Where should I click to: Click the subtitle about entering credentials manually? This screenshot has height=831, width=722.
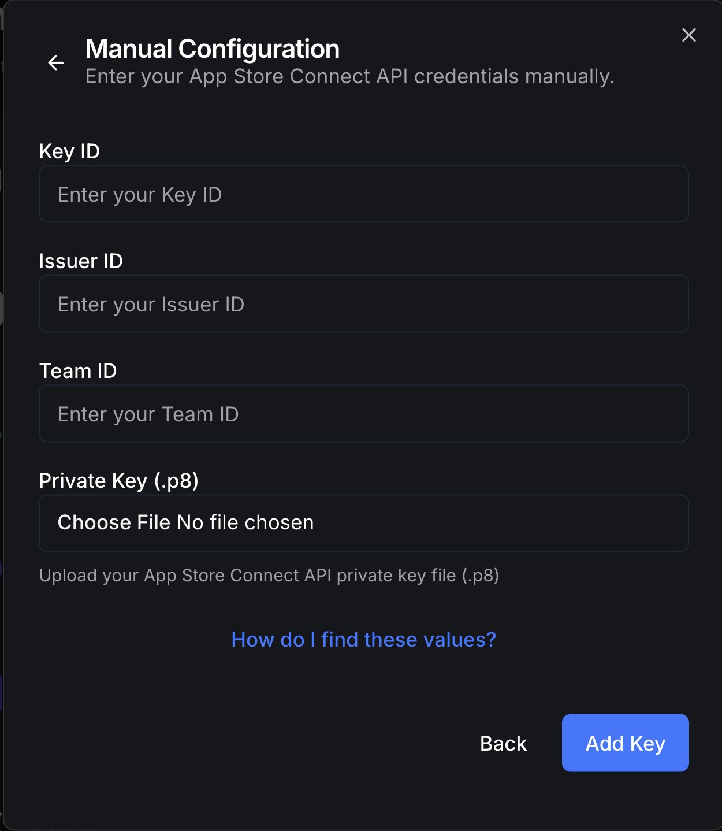tap(349, 77)
